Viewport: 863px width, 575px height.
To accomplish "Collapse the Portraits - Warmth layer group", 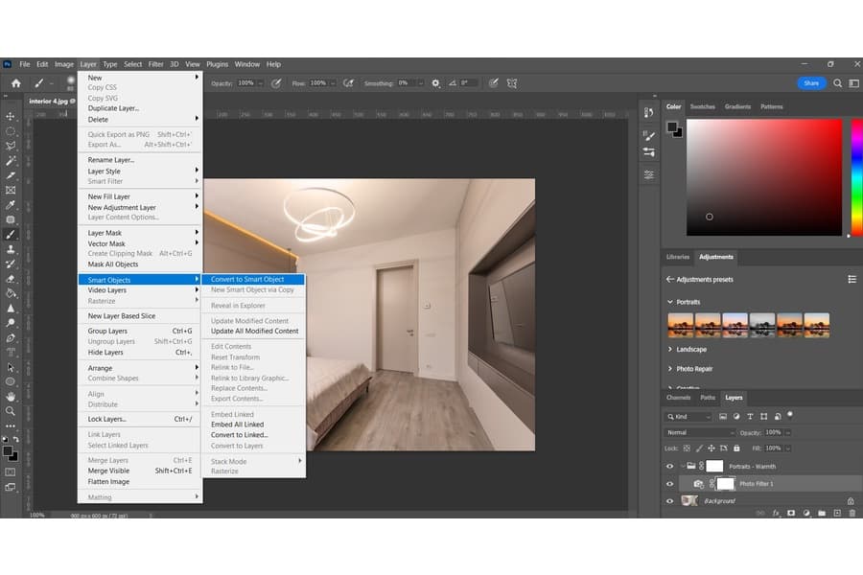I will (683, 466).
